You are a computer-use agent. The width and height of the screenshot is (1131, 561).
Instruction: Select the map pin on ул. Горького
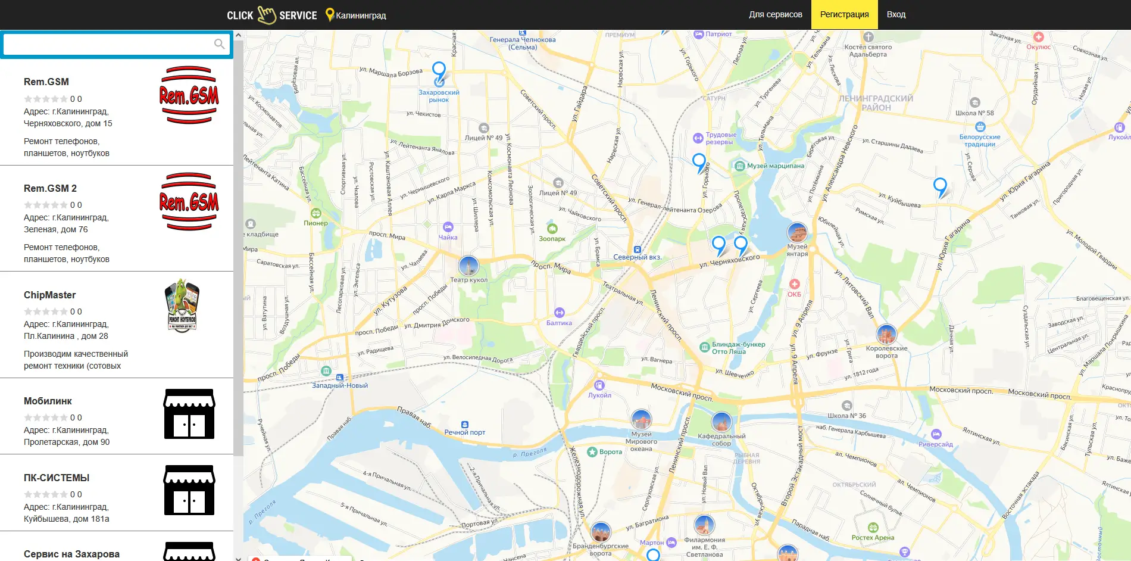[x=699, y=163]
